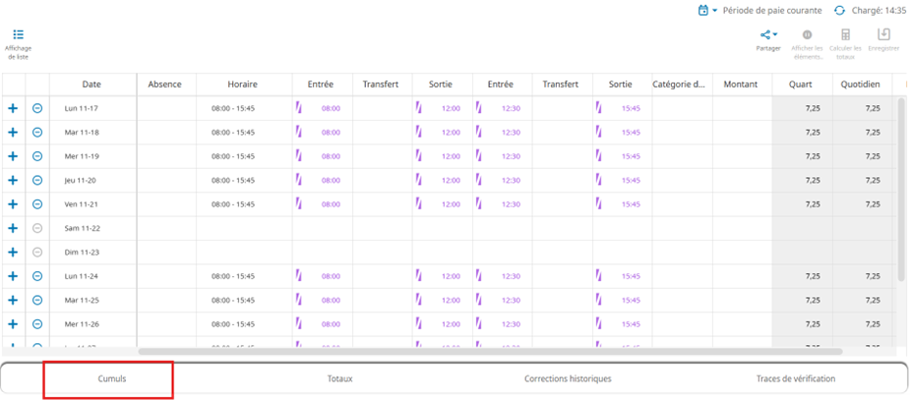The image size is (910, 400).
Task: Switch to the Totaux tab
Action: pos(339,378)
